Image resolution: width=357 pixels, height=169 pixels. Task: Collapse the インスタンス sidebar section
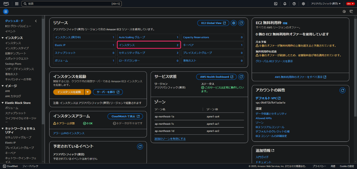(3, 38)
